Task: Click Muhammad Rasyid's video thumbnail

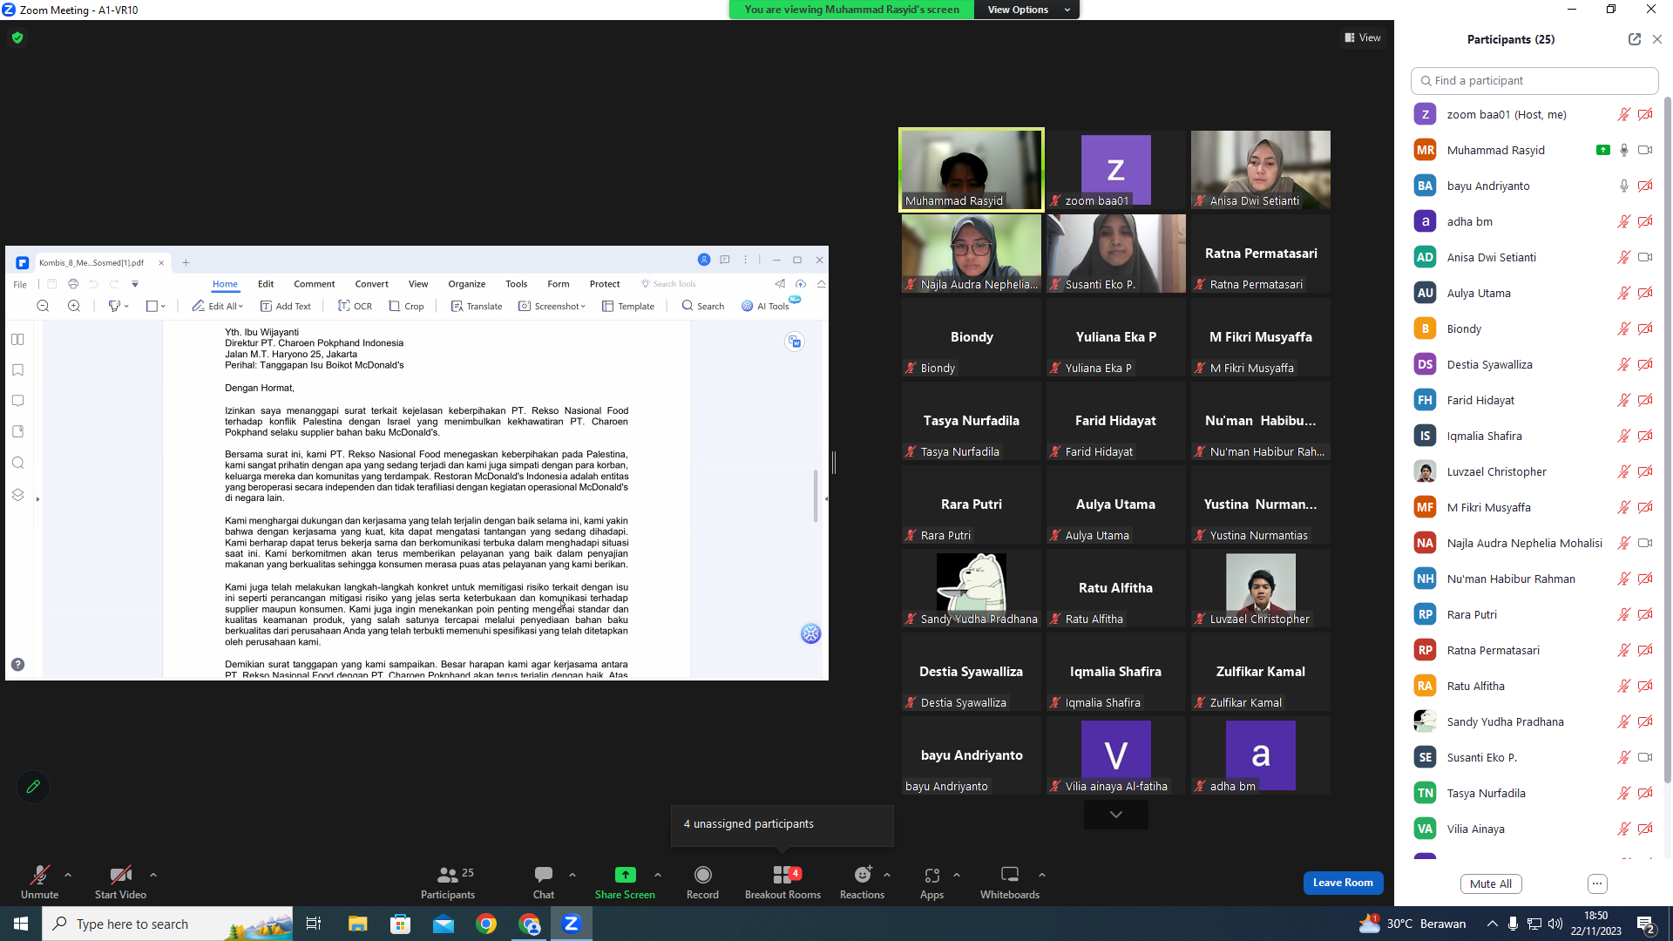Action: pos(972,170)
